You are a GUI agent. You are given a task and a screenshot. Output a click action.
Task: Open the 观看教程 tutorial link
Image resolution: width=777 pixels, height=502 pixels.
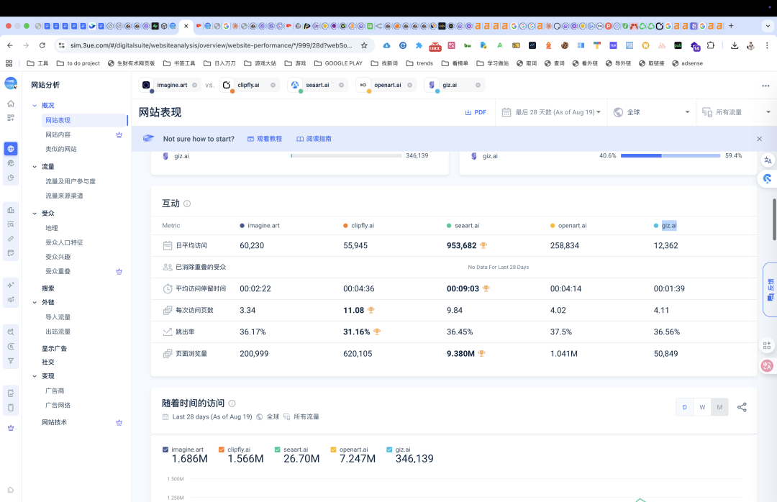[x=265, y=139]
